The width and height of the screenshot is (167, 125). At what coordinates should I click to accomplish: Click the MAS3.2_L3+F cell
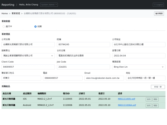click(x=45, y=99)
